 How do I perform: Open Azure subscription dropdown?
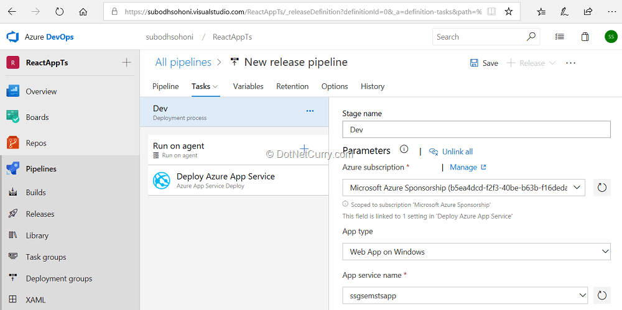tap(464, 188)
